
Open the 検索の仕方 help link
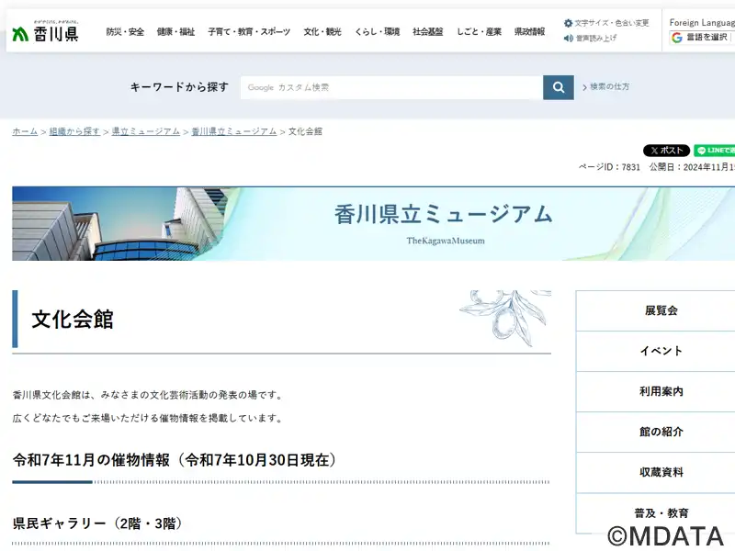pos(609,87)
